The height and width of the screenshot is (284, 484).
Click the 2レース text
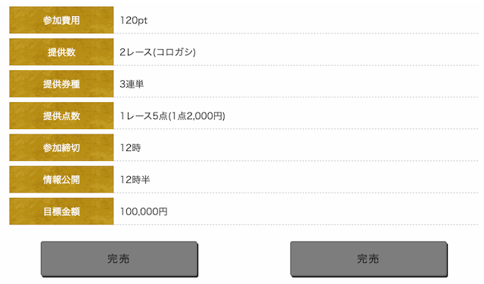[136, 52]
